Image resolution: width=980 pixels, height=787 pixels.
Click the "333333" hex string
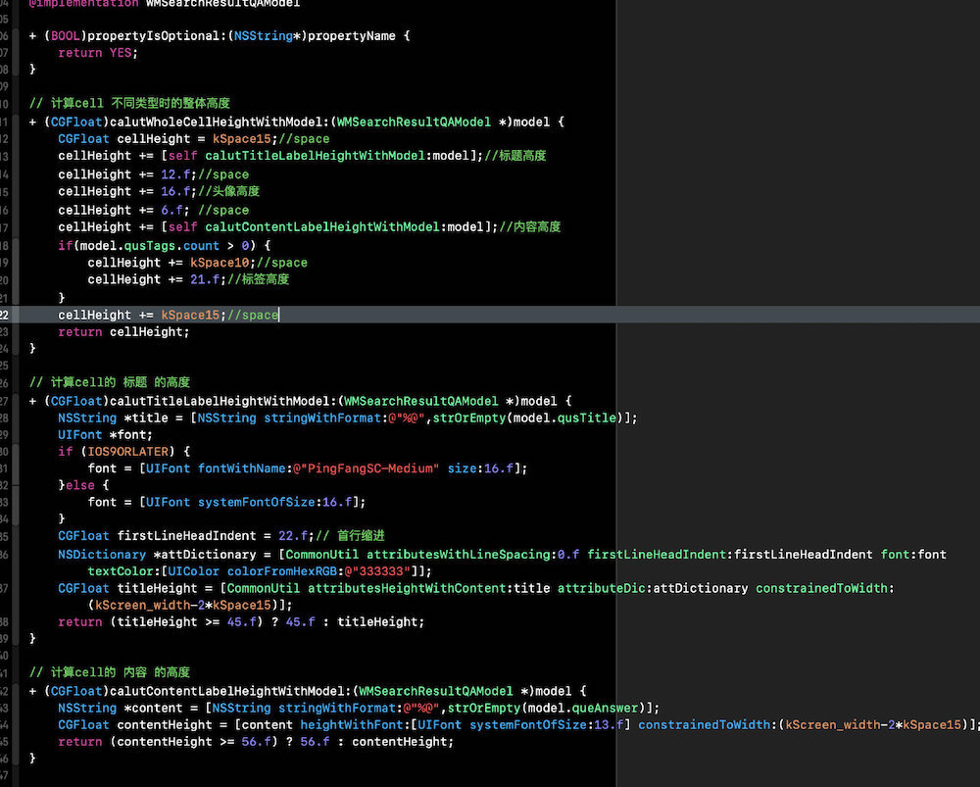pyautogui.click(x=377, y=571)
